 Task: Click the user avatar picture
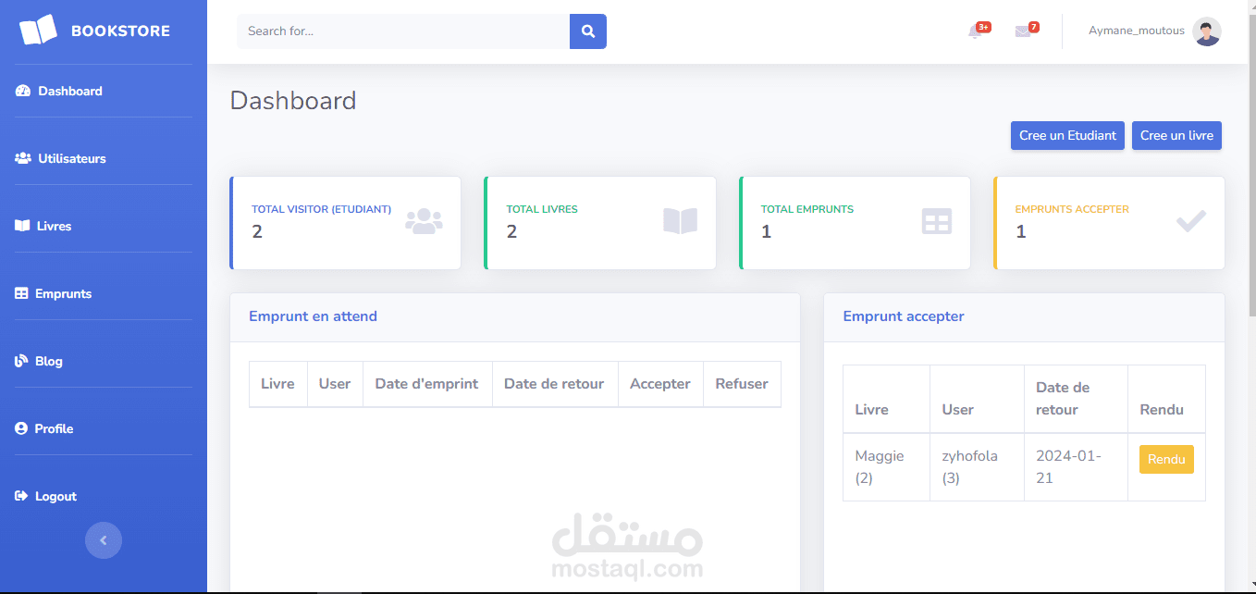point(1207,31)
